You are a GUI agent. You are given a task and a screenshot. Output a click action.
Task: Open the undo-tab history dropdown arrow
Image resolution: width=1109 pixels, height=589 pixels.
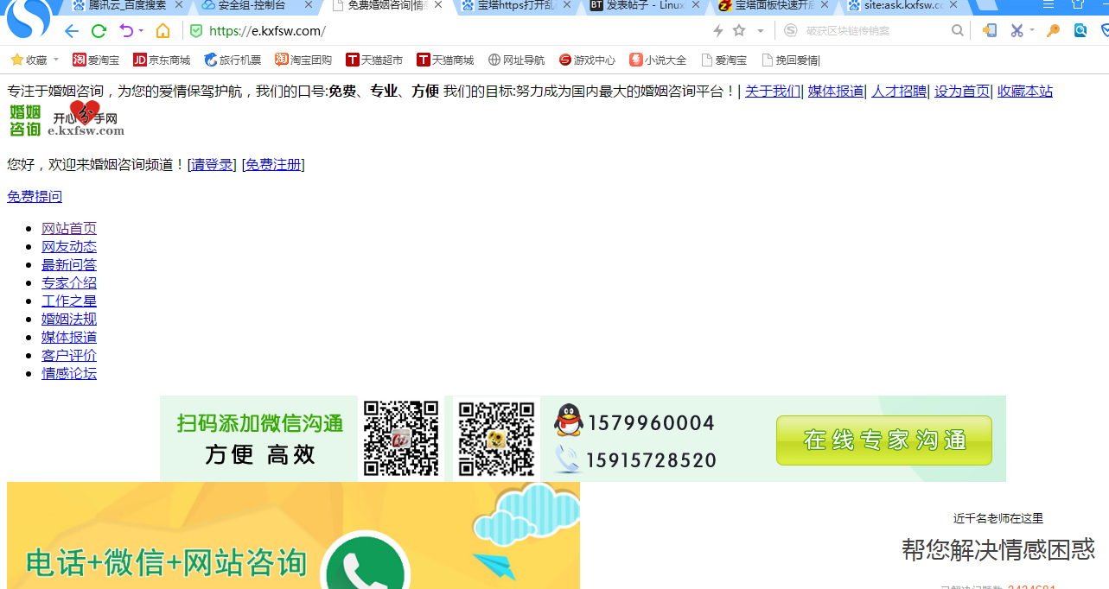pyautogui.click(x=141, y=31)
